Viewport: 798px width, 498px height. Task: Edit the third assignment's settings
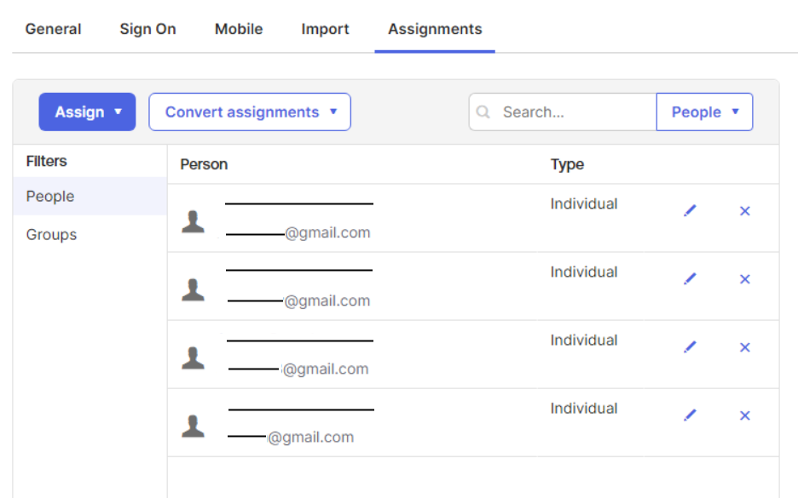pyautogui.click(x=690, y=347)
